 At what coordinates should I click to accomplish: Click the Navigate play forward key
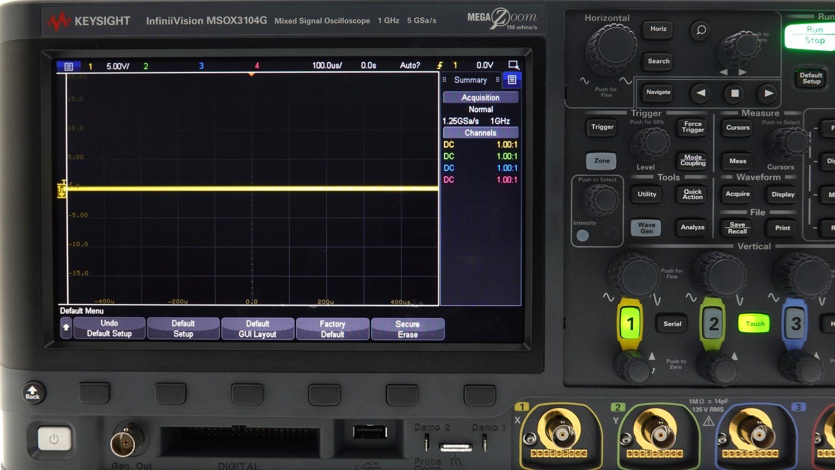[x=768, y=93]
